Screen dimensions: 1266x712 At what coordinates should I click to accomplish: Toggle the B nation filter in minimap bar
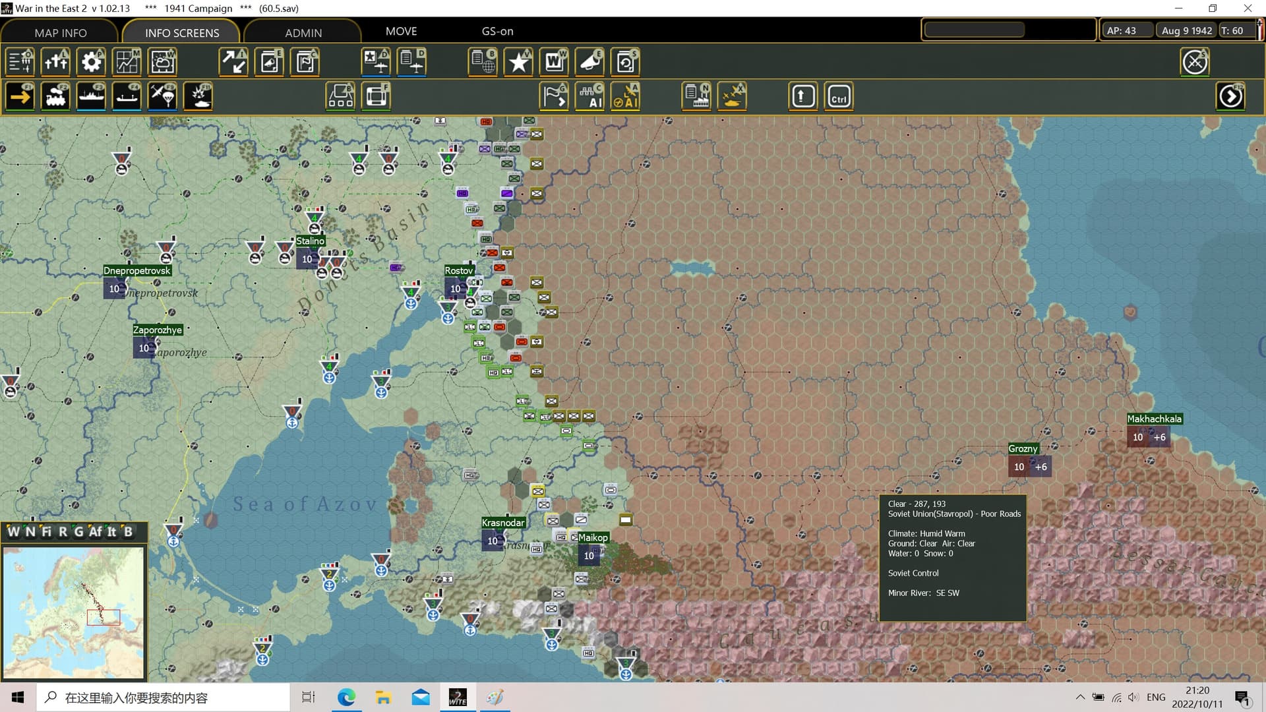[x=128, y=531]
